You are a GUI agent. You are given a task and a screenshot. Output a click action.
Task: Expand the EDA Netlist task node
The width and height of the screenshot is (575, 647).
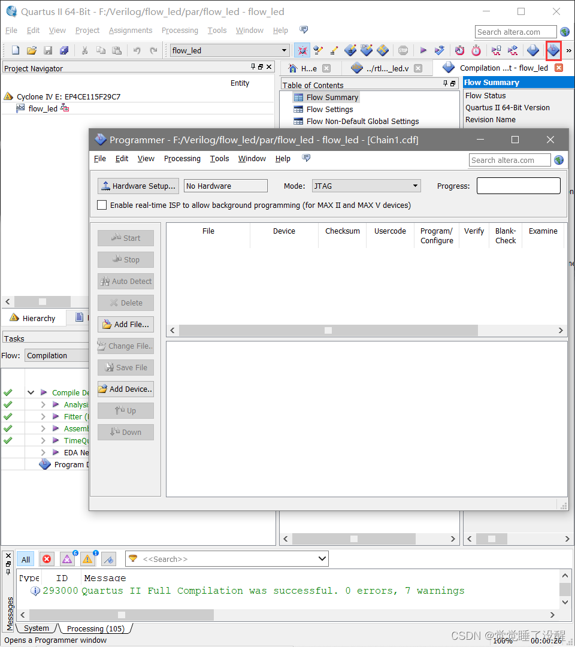43,452
